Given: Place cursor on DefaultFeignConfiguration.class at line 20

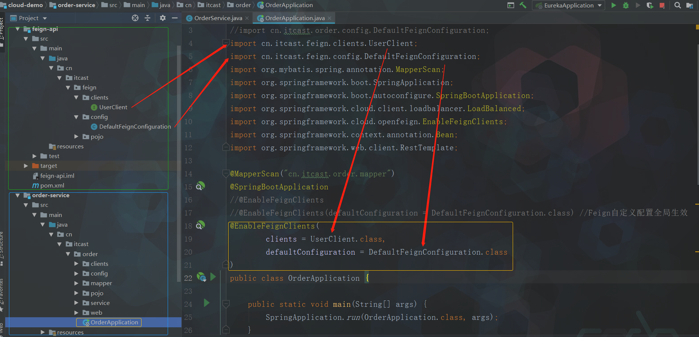Looking at the screenshot, I should click(438, 252).
